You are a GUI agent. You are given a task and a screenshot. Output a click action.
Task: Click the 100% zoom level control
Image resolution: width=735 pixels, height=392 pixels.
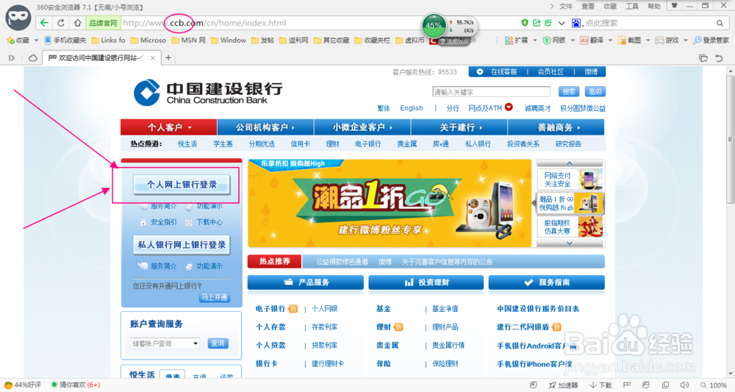point(714,385)
